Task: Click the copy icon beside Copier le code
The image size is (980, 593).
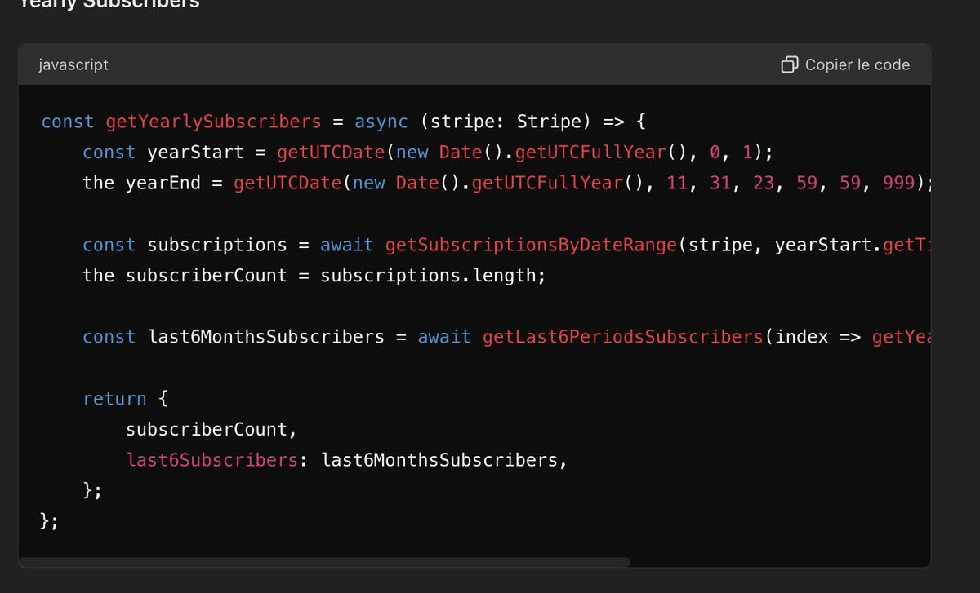Action: click(x=789, y=64)
